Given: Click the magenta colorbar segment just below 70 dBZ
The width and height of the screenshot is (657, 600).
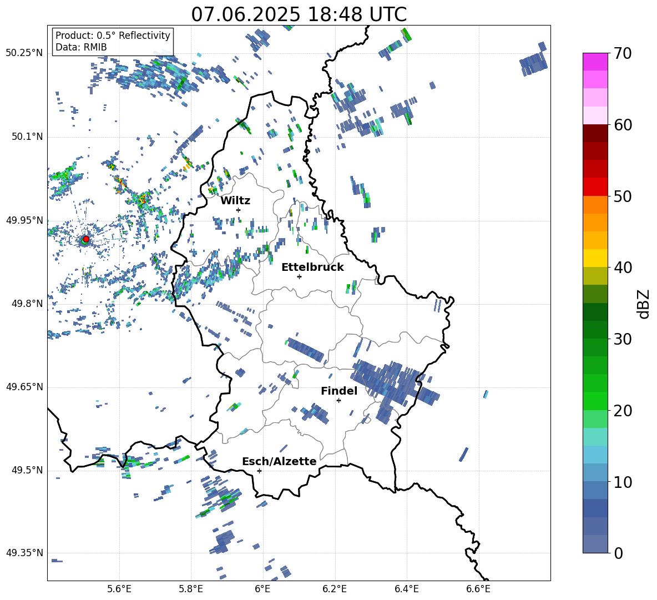Looking at the screenshot, I should click(595, 62).
